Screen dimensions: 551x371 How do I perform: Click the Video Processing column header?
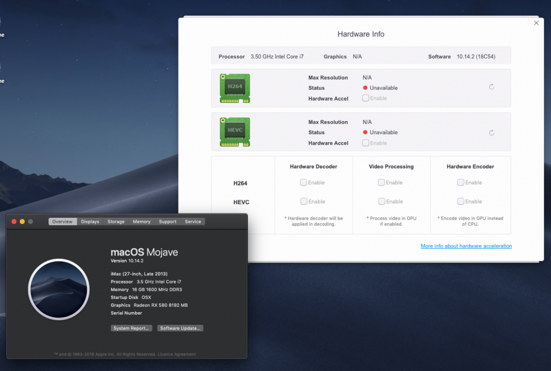click(391, 166)
